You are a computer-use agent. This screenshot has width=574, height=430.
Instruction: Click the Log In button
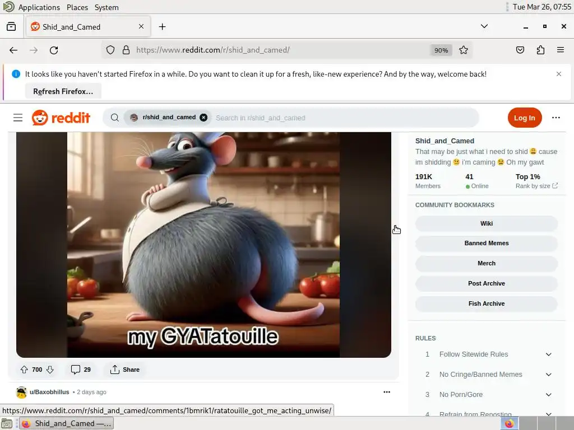(x=524, y=118)
